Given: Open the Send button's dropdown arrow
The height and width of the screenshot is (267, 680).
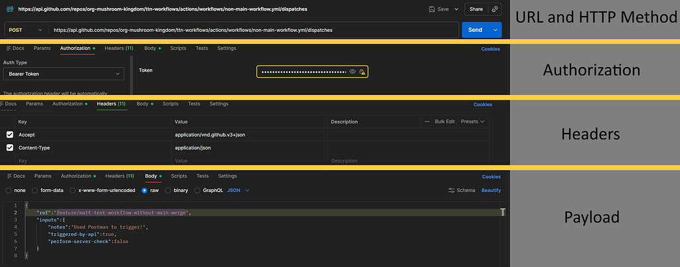Looking at the screenshot, I should (x=495, y=30).
